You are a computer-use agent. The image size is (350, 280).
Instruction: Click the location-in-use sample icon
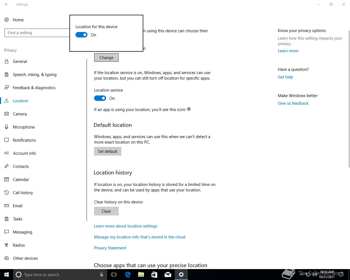click(189, 109)
